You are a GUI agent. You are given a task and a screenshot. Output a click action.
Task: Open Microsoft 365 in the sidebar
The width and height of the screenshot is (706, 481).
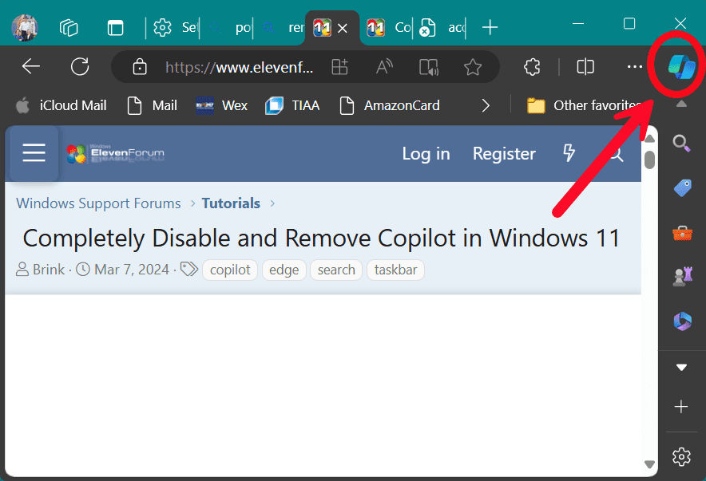point(682,321)
